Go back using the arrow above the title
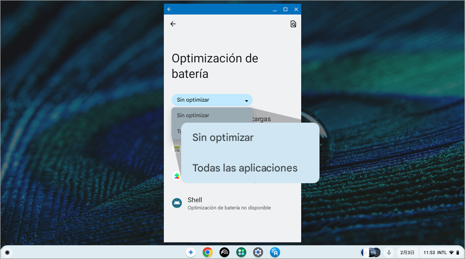This screenshot has width=465, height=259. coord(173,24)
